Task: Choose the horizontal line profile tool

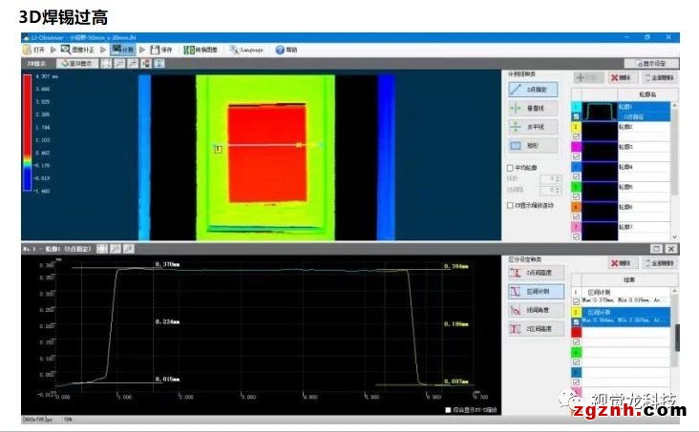Action: 532,127
